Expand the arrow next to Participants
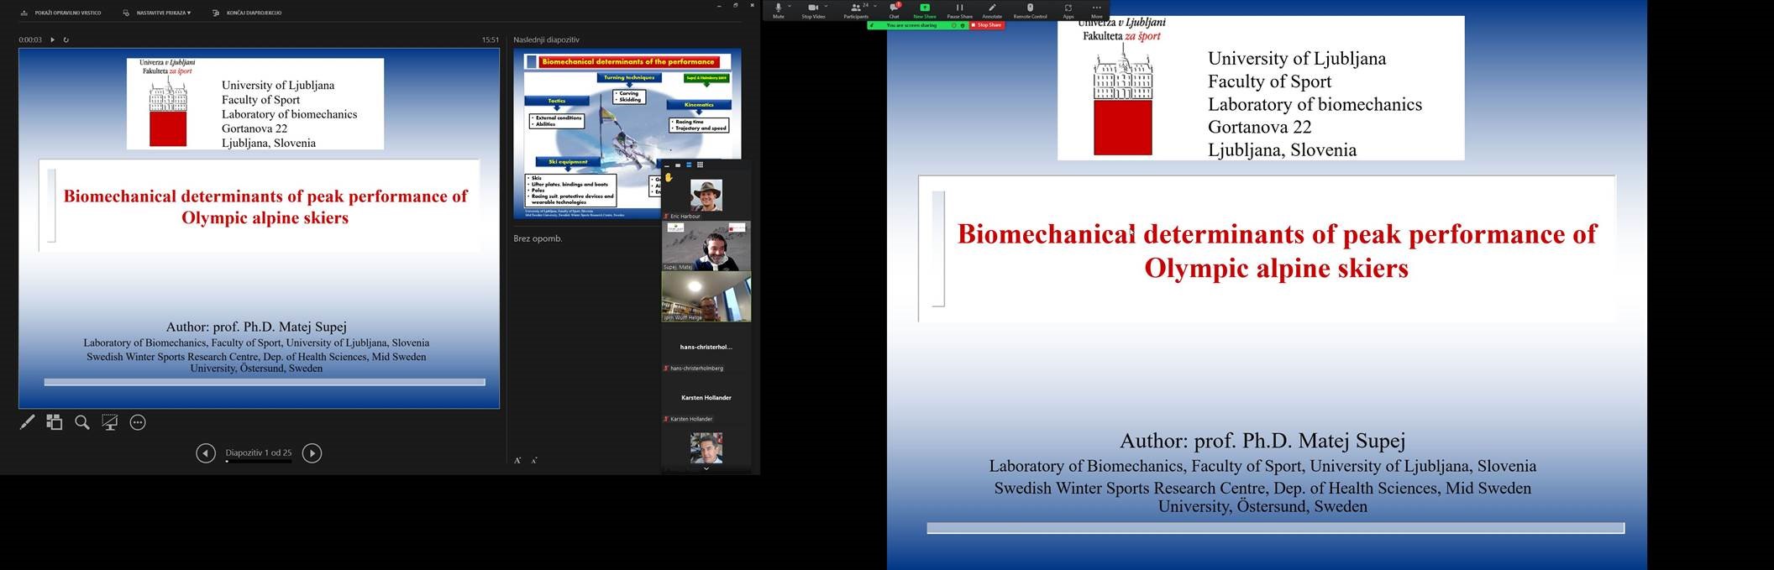The image size is (1774, 570). [875, 6]
